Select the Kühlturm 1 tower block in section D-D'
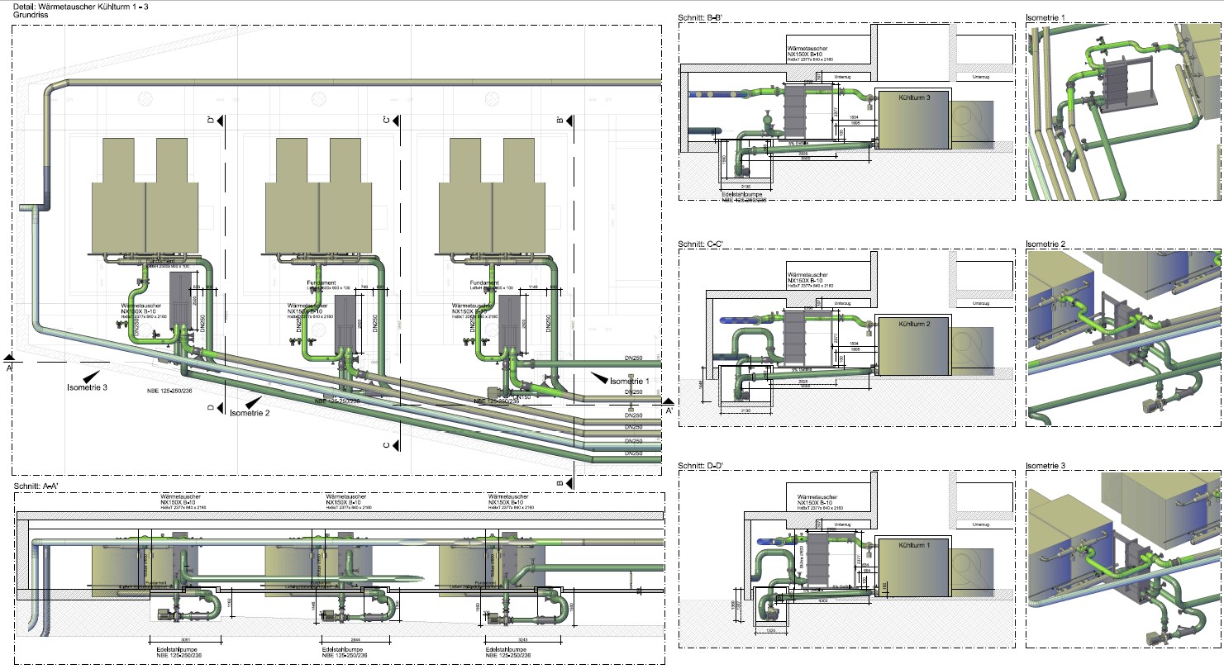 click(914, 567)
